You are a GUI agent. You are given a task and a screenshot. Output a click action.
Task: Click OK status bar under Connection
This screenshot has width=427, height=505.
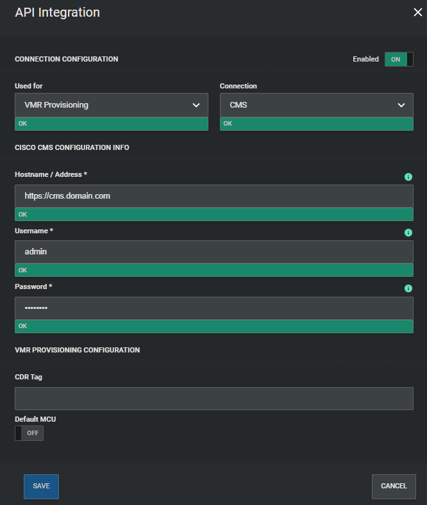tap(316, 124)
